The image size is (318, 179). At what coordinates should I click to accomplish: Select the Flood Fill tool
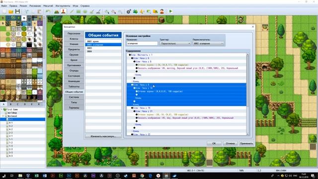(x=91, y=11)
